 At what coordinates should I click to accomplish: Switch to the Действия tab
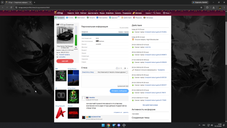[x=126, y=17]
